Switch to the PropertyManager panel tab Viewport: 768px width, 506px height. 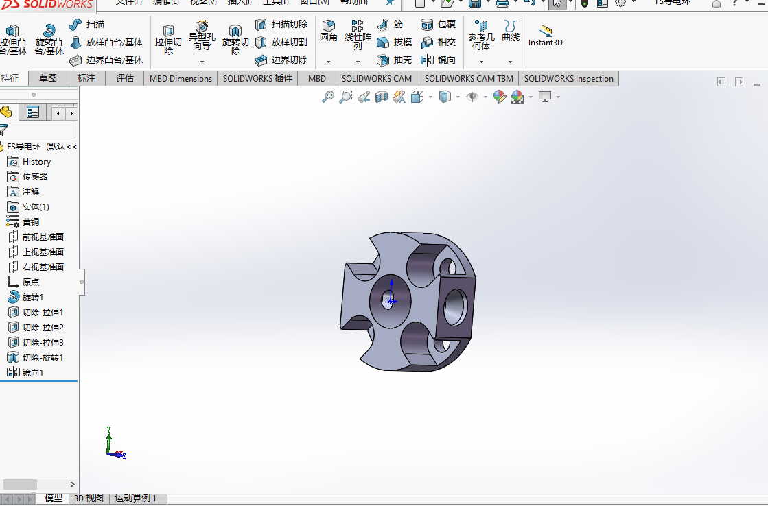[33, 112]
